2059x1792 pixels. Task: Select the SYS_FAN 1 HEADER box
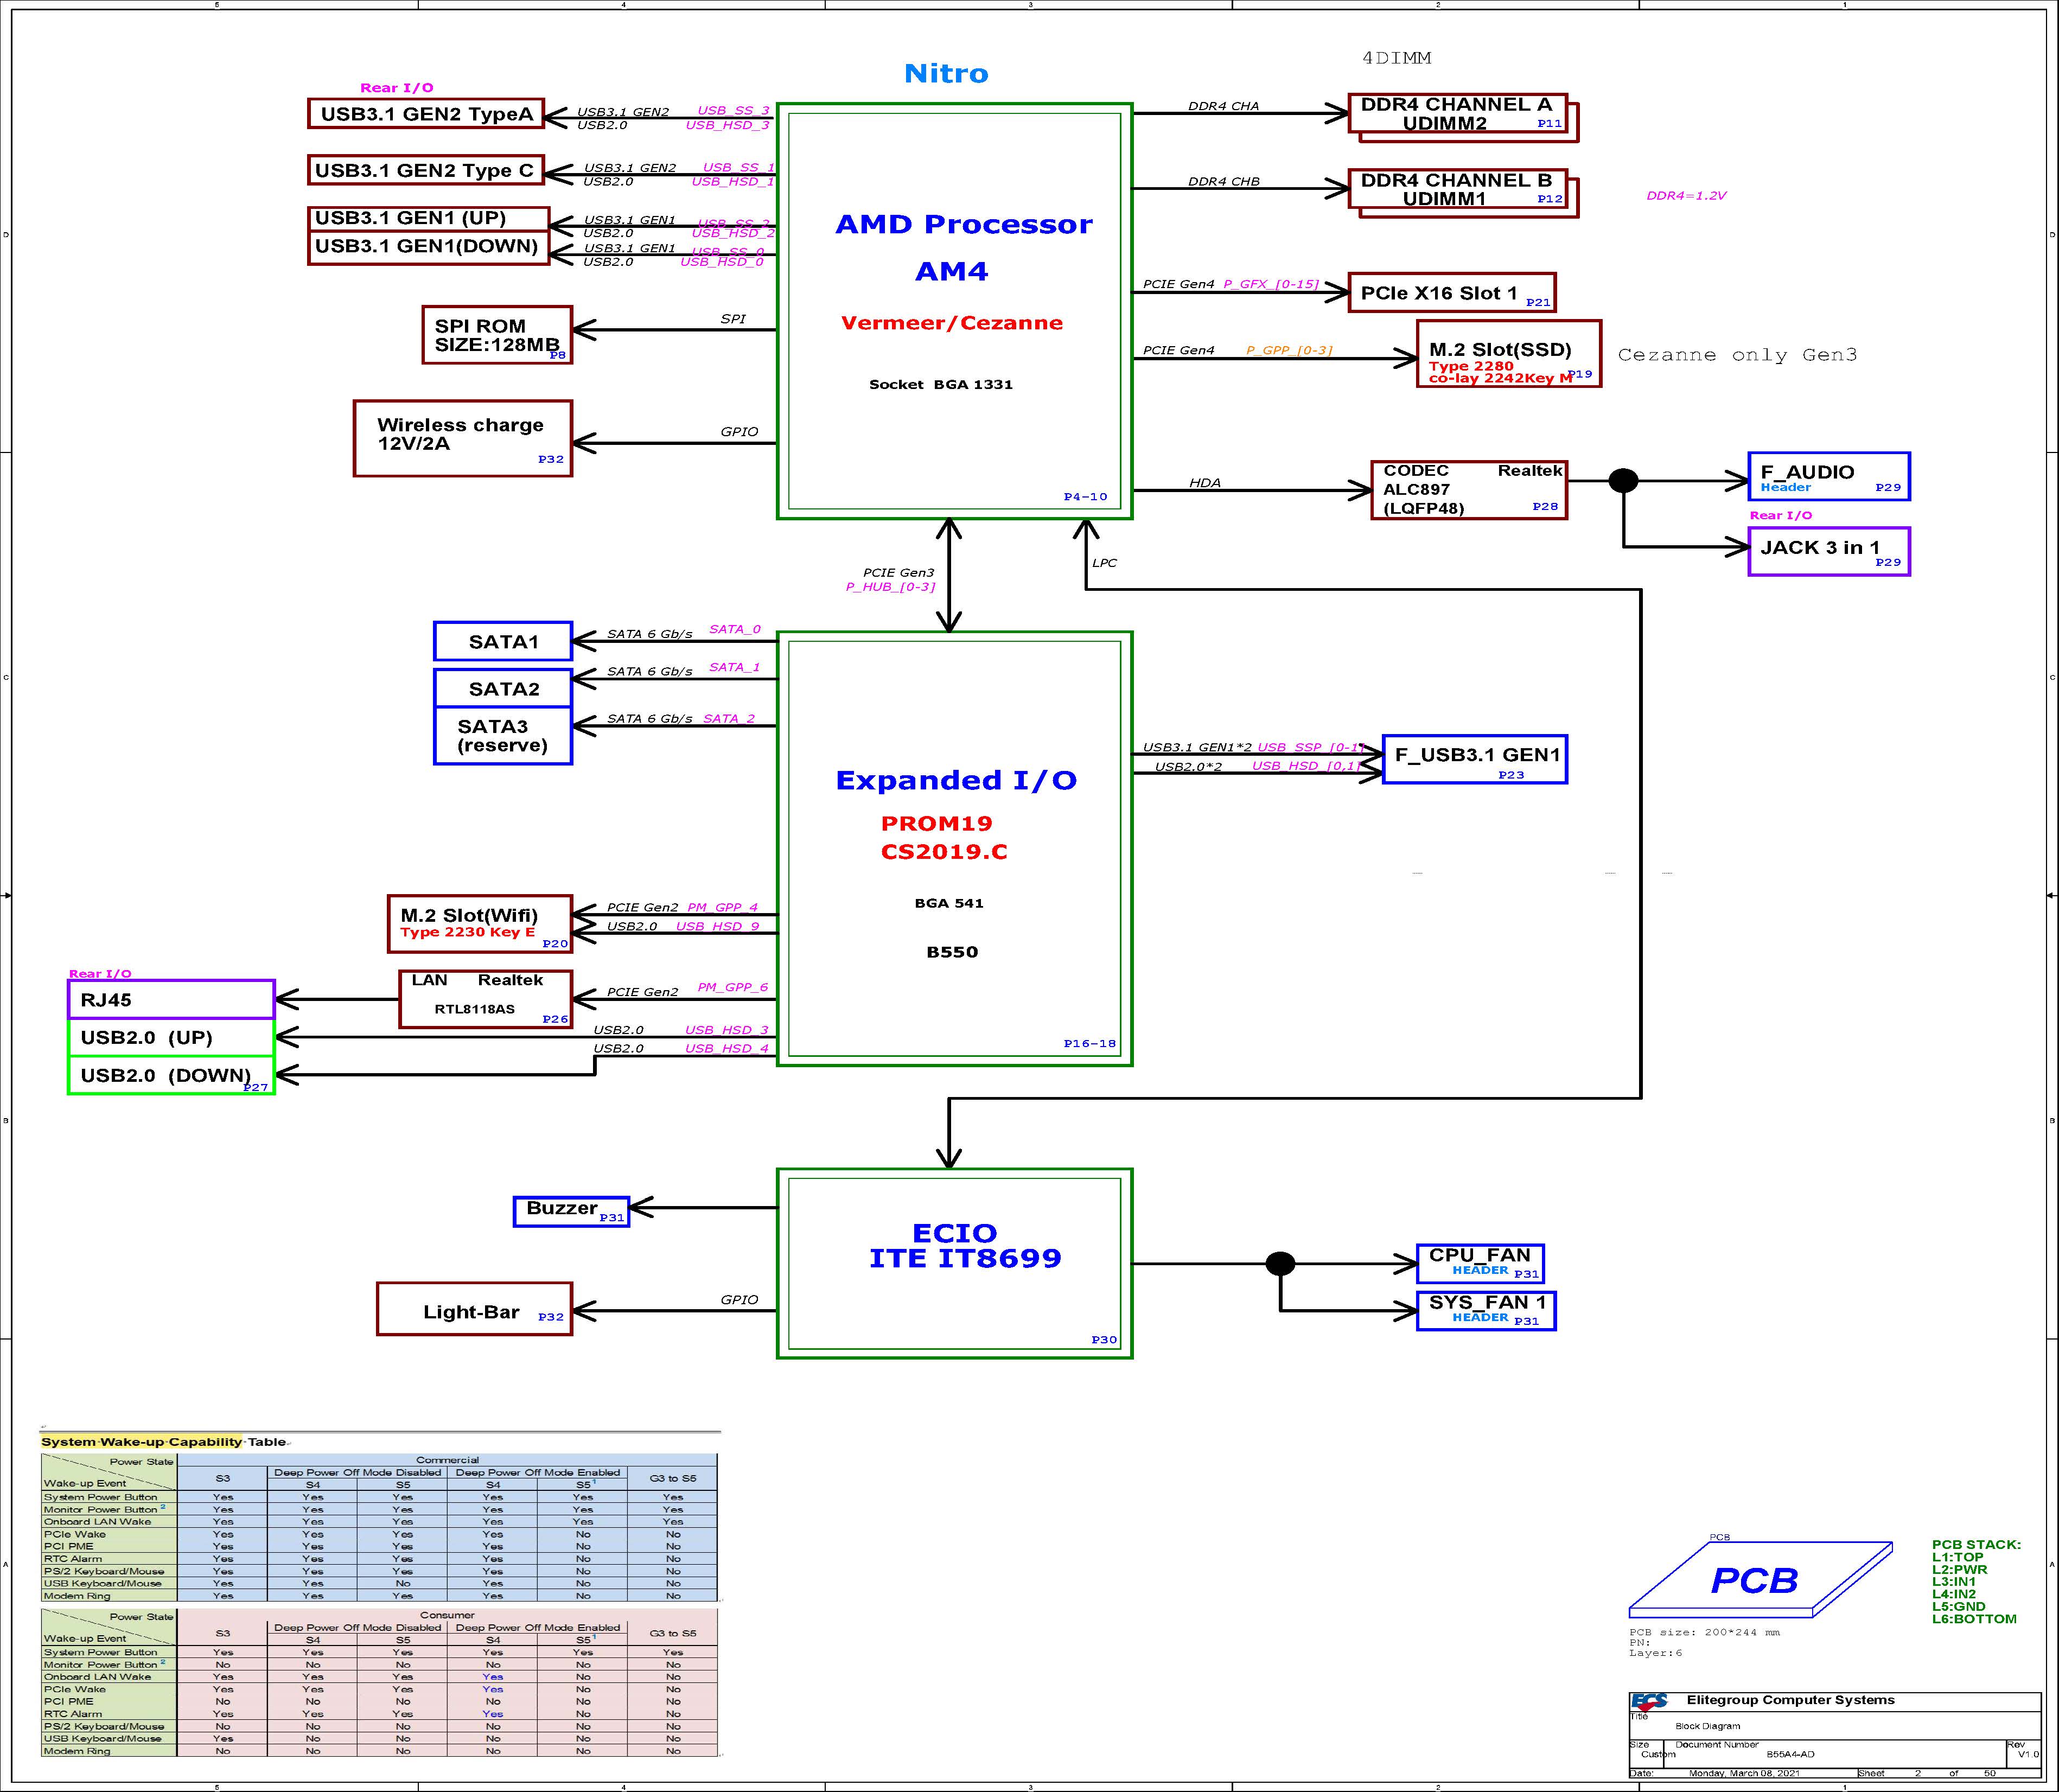[x=1486, y=1311]
